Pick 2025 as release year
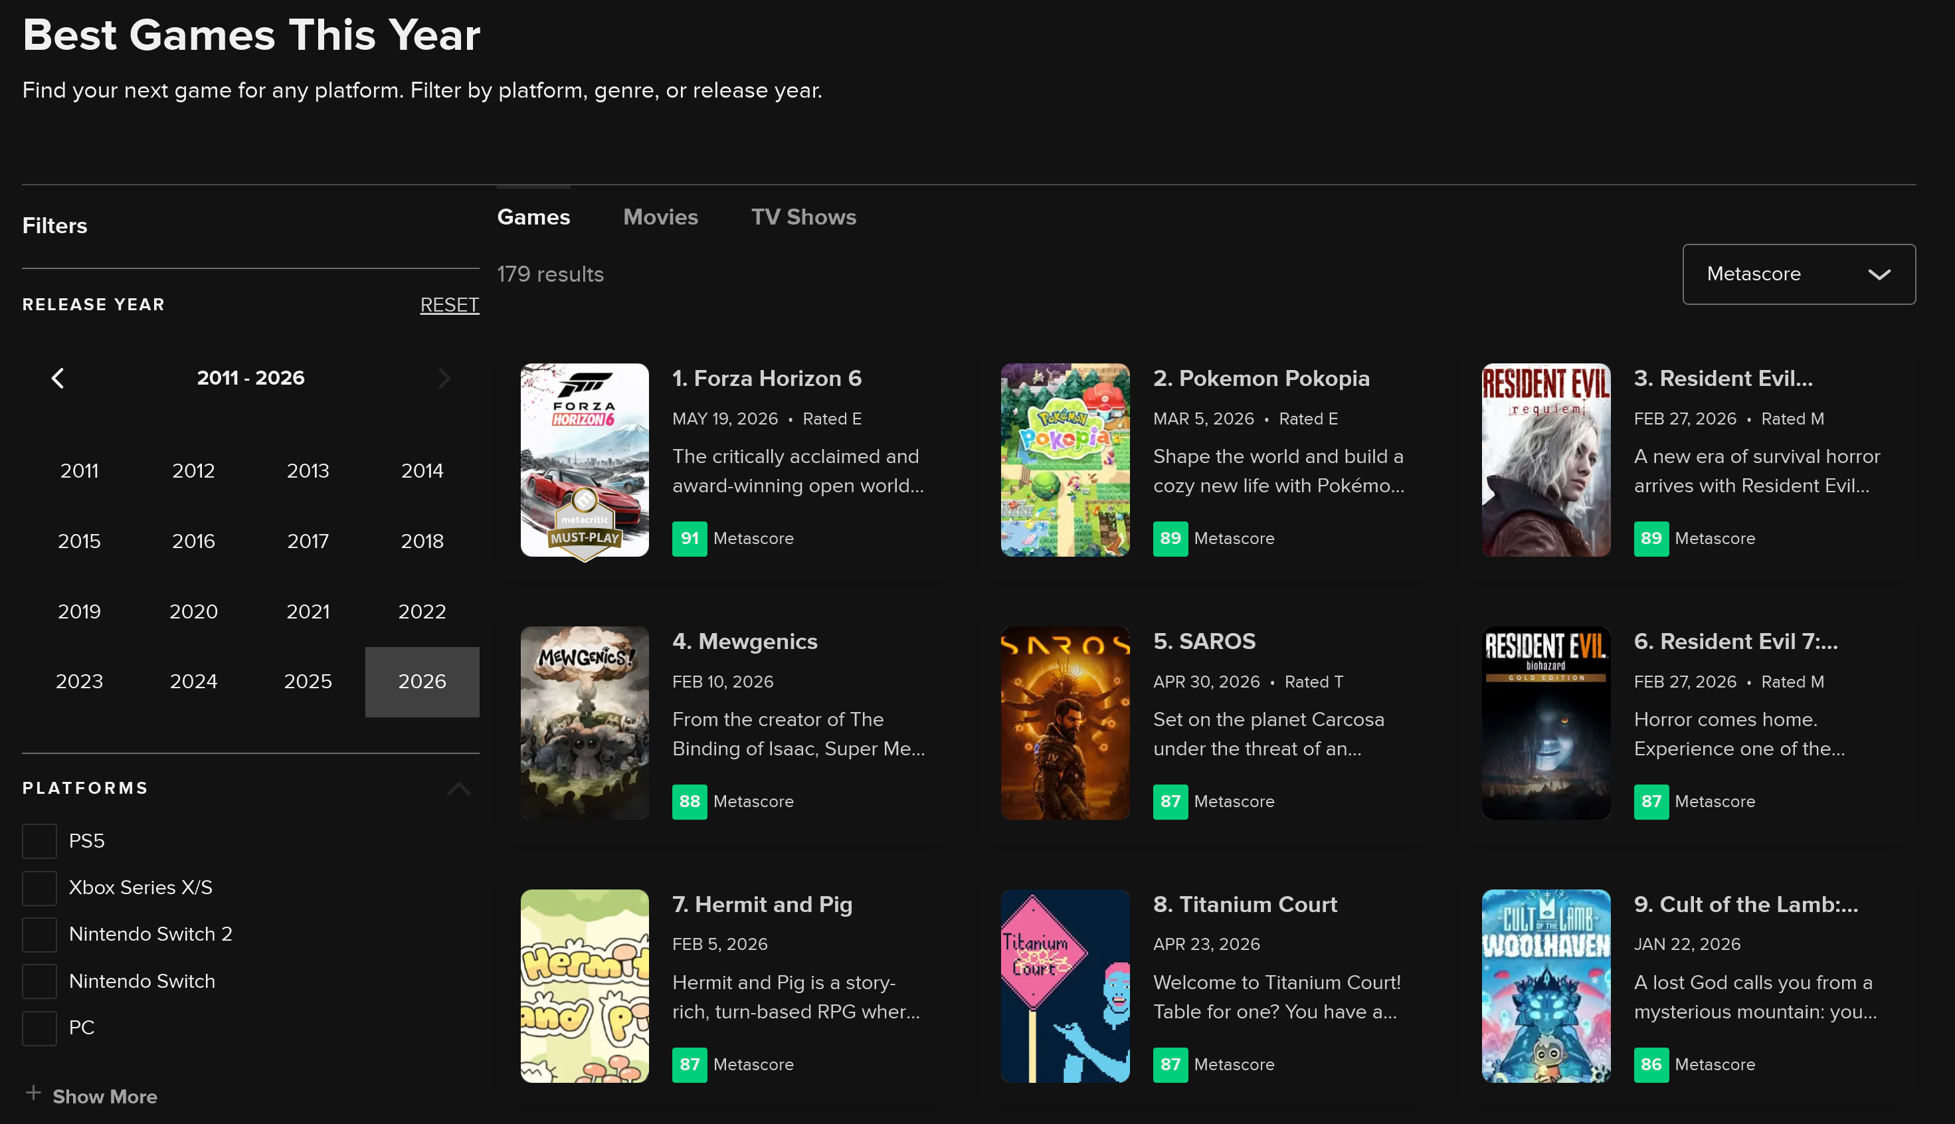This screenshot has width=1955, height=1124. 308,682
